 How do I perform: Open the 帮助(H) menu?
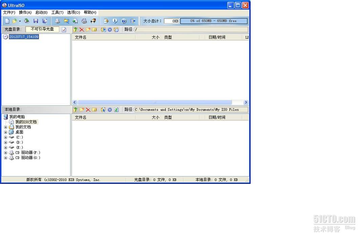[x=90, y=13]
